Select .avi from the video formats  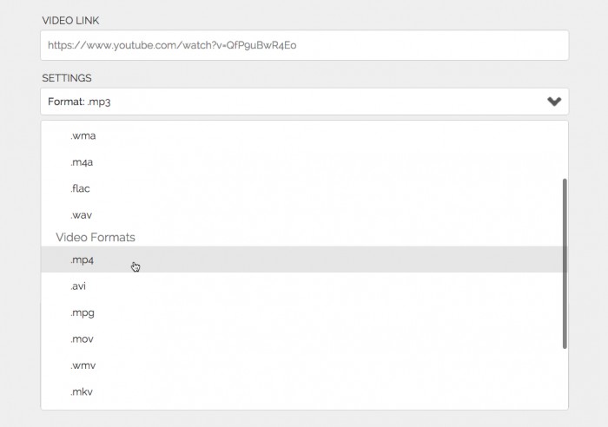[78, 286]
